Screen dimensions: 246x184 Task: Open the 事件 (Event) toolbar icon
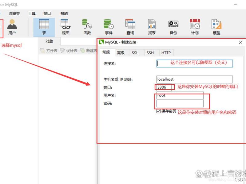[x=109, y=27]
